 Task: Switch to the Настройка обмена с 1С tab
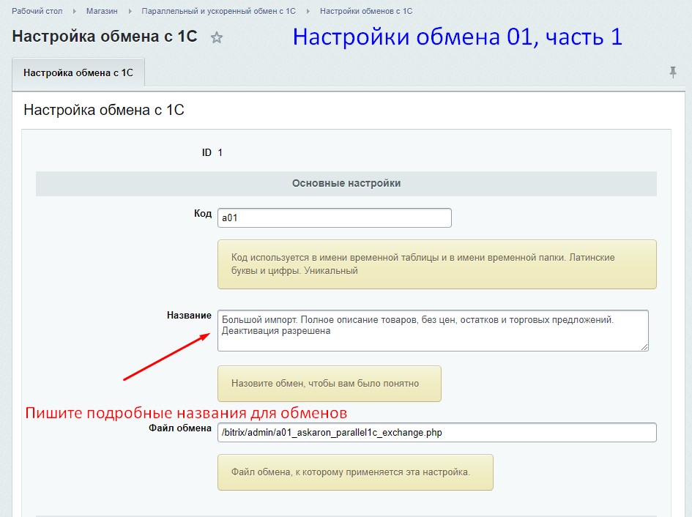[78, 73]
